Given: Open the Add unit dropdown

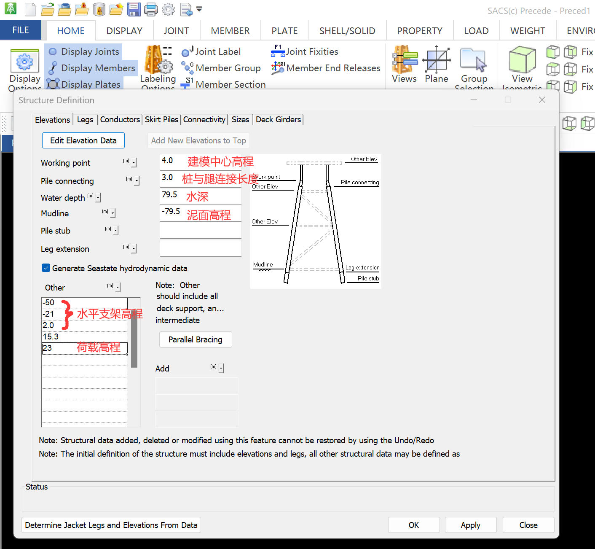Looking at the screenshot, I should tap(221, 369).
